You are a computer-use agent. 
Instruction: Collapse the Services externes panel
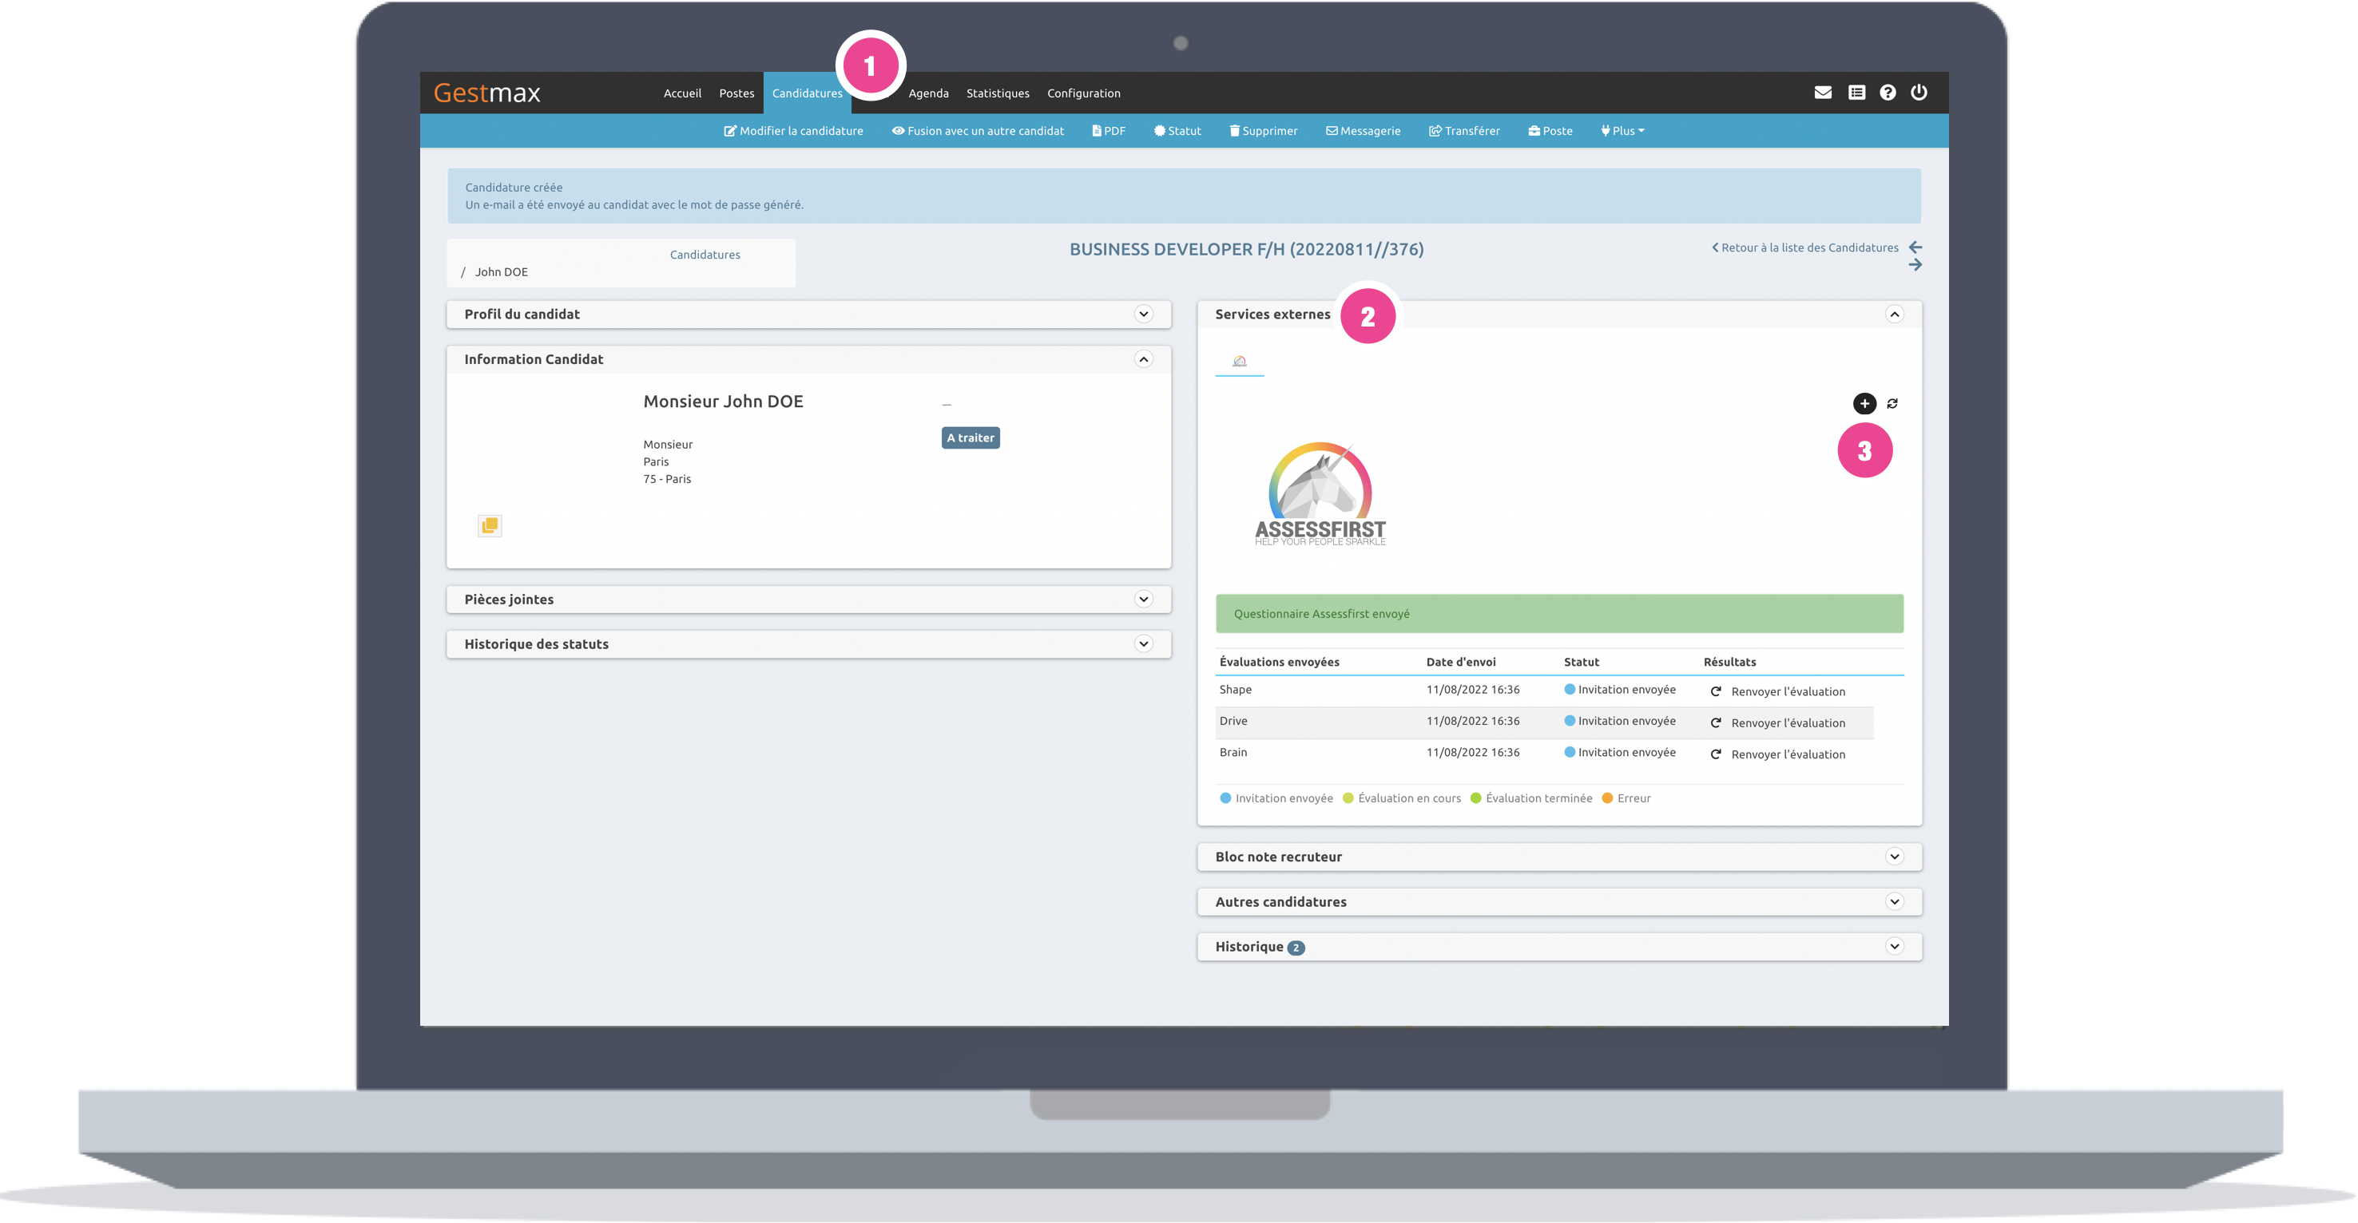click(1894, 314)
